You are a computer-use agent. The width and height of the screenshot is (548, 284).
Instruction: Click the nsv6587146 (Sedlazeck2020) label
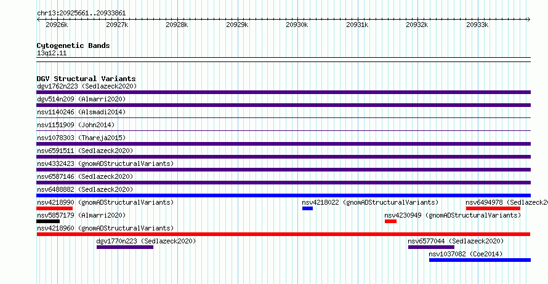(85, 176)
